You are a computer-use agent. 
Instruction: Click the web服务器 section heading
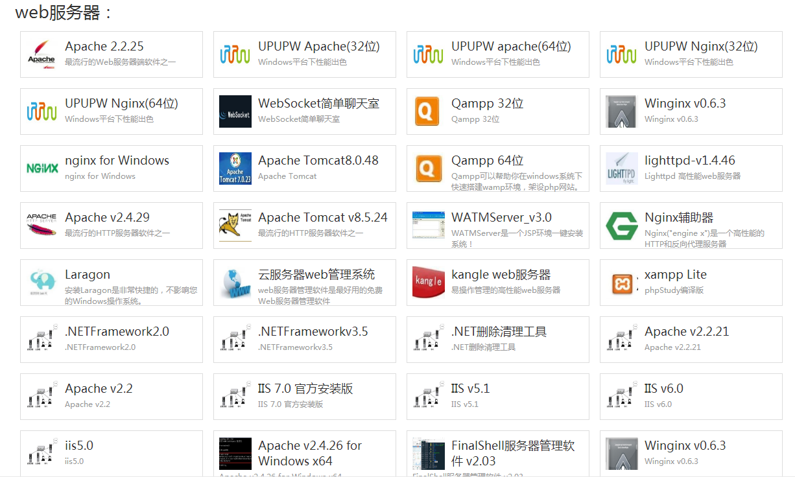[63, 12]
